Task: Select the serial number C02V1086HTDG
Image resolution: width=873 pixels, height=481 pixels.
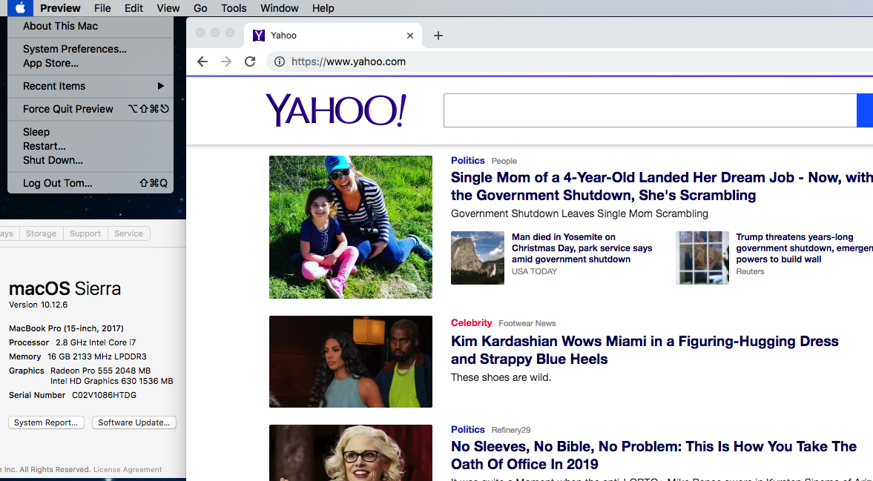Action: [x=104, y=395]
